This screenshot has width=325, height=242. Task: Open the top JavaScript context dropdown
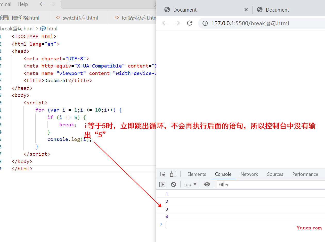coord(190,185)
